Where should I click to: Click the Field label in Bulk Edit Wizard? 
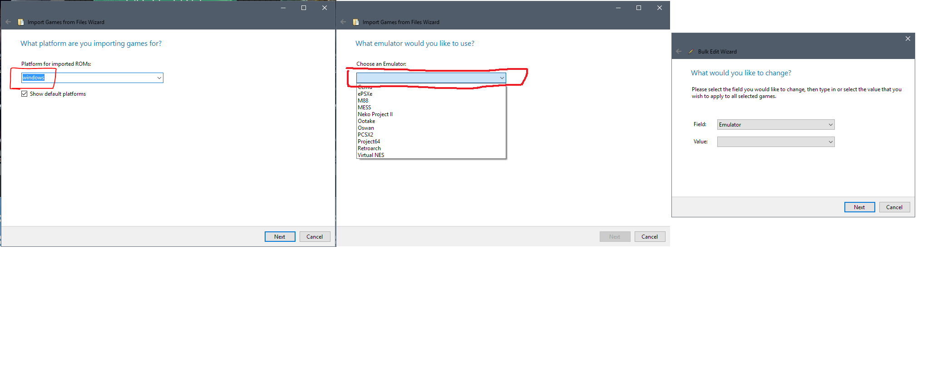pyautogui.click(x=700, y=124)
